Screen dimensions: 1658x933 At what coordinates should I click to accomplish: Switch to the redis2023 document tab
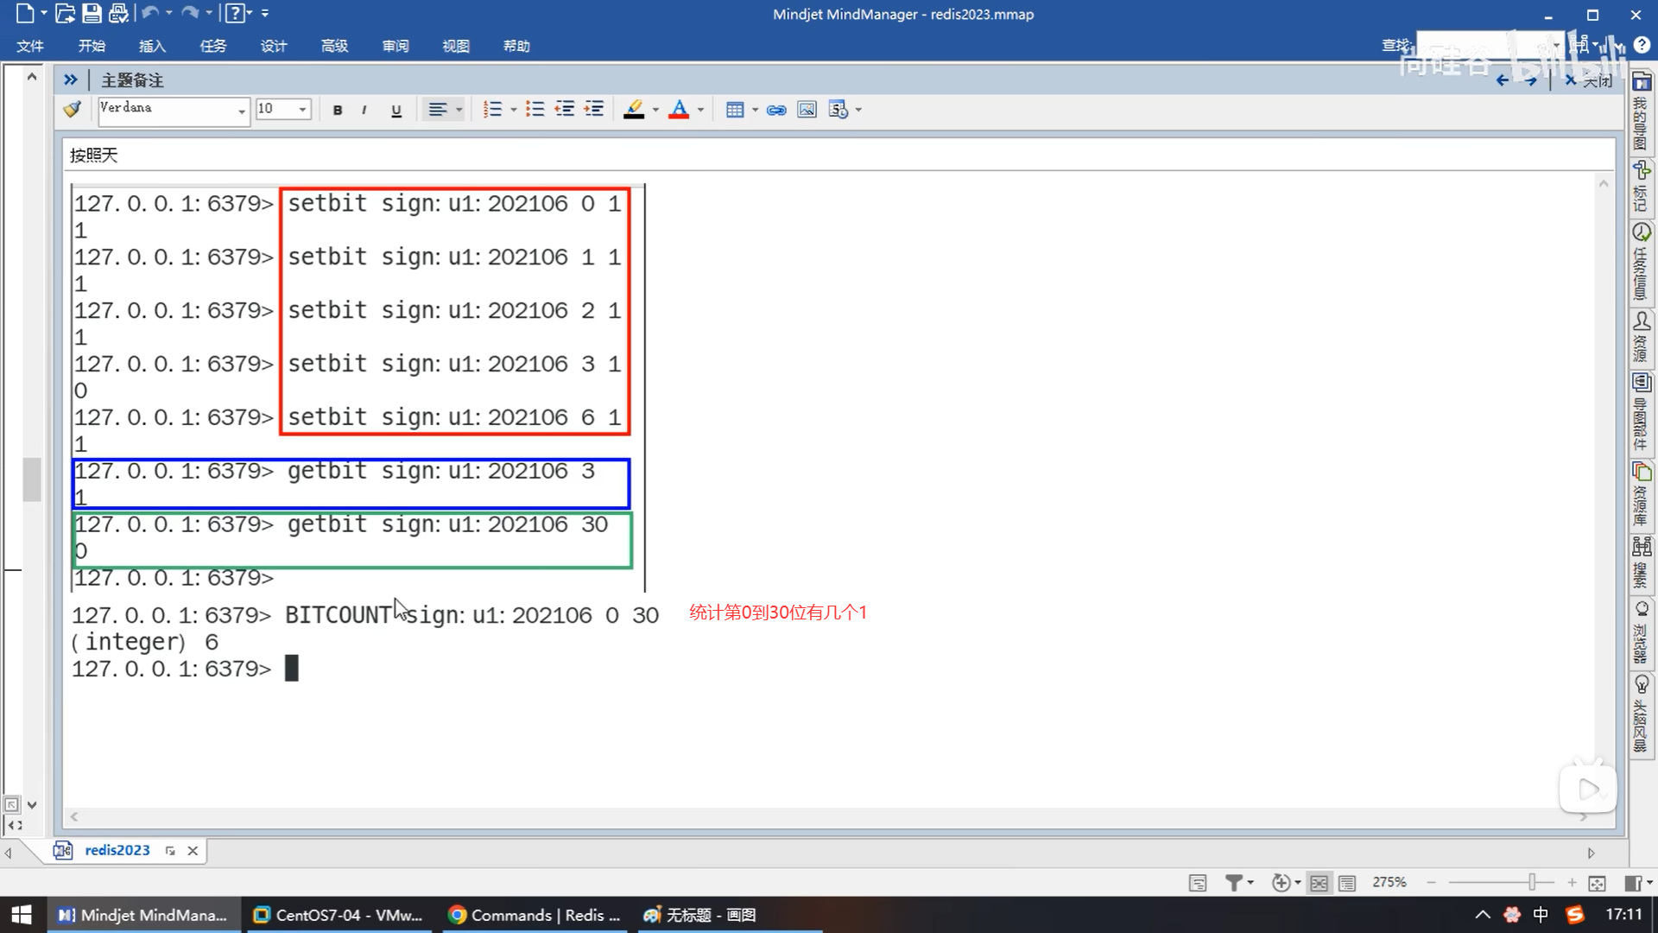coord(117,850)
